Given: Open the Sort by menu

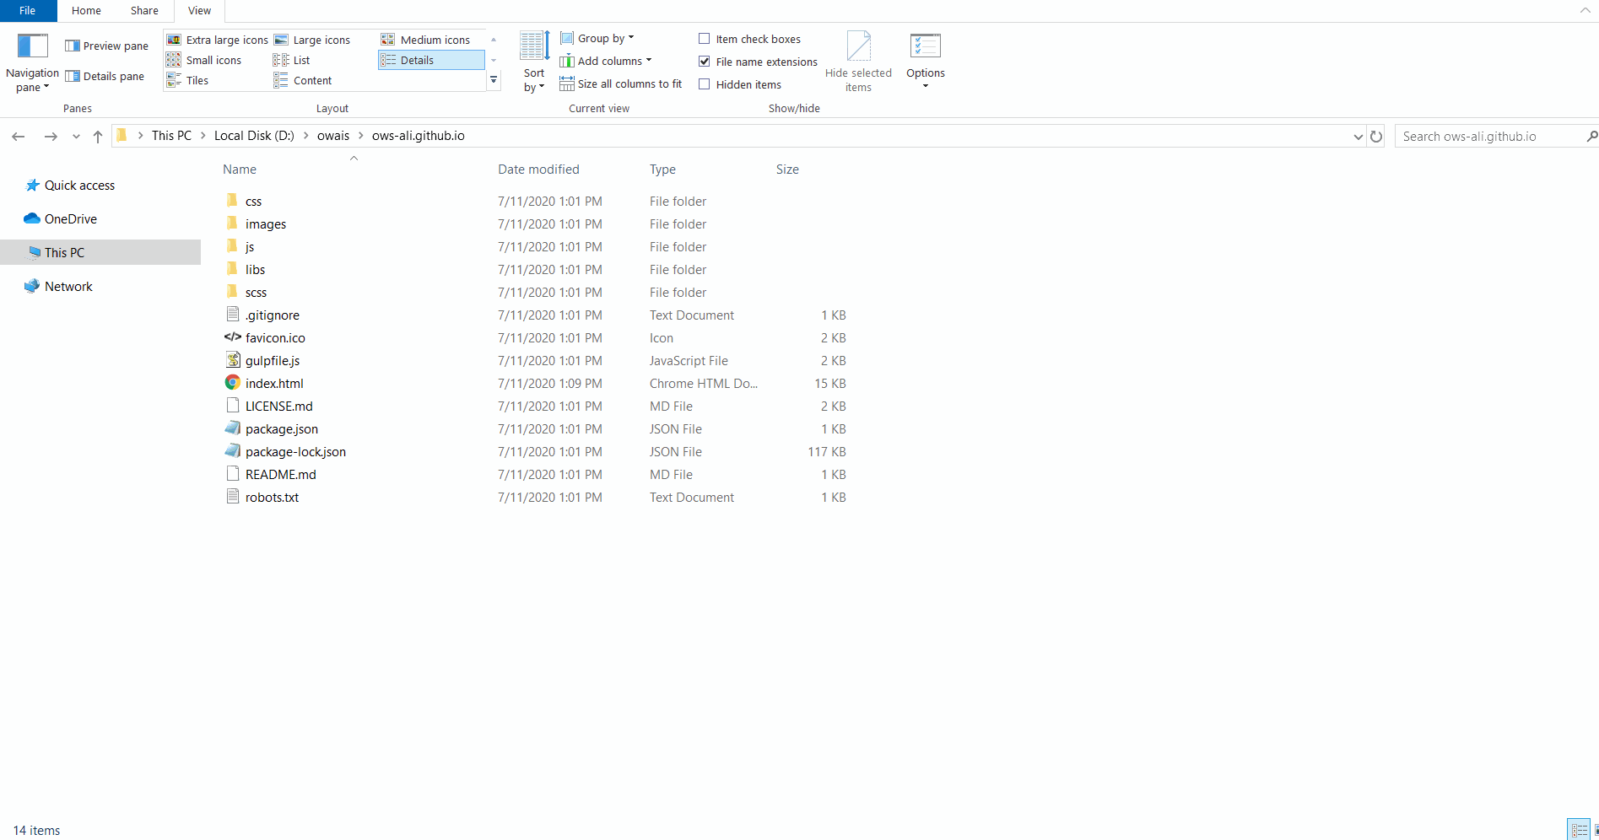Looking at the screenshot, I should [534, 62].
